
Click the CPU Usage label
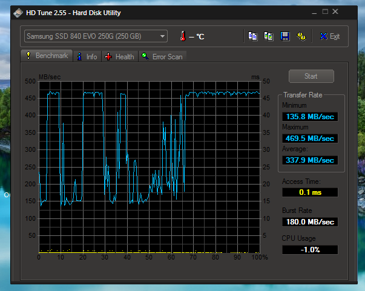tap(298, 238)
